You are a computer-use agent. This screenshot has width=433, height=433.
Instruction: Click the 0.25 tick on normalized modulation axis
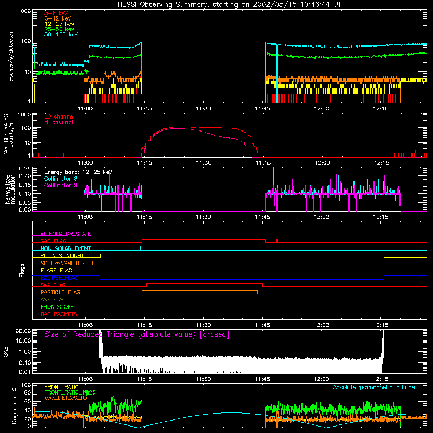(x=25, y=168)
